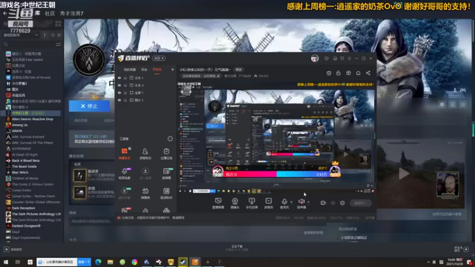Image resolution: width=475 pixels, height=267 pixels.
Task: Open the 弹幕助手 tool in the toolbox
Action: pos(124,154)
